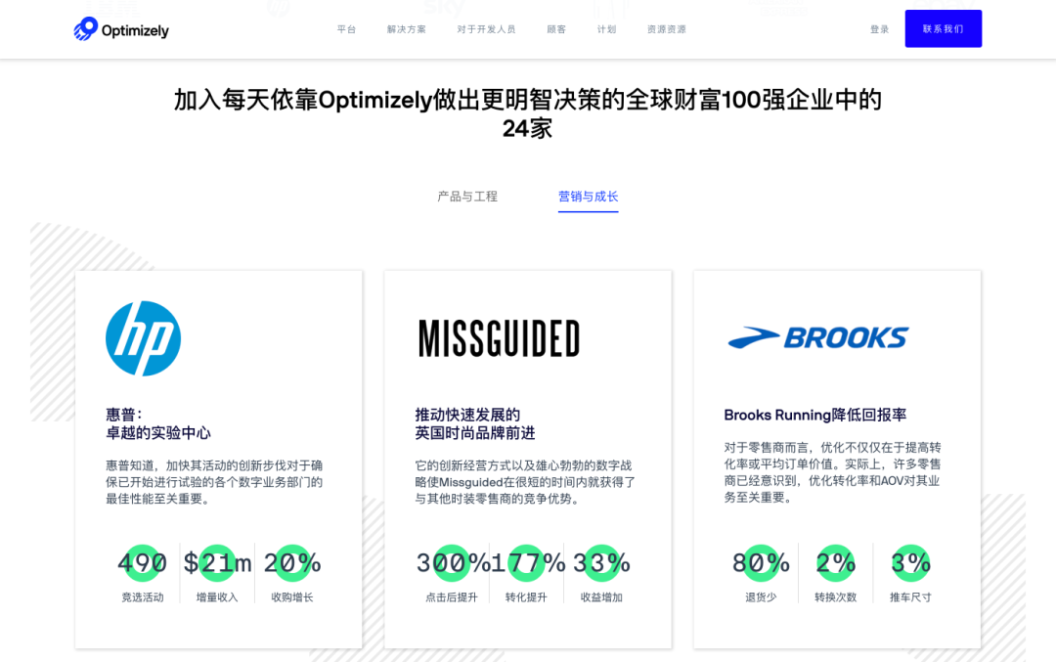Click the 177% 转化提升 statistic

tap(526, 574)
